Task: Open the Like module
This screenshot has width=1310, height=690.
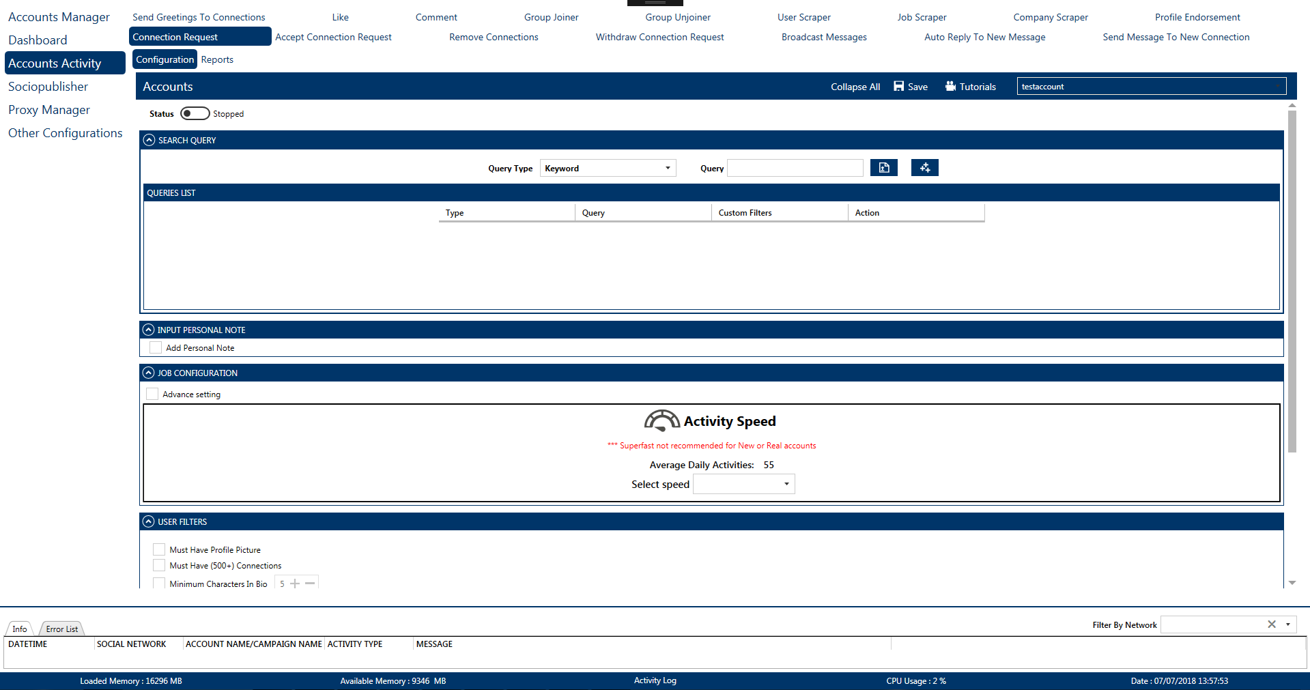Action: 340,17
